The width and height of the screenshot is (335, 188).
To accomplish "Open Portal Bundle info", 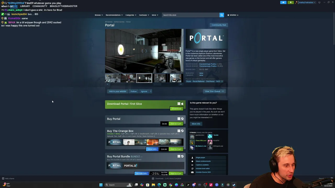I will (x=142, y=174).
